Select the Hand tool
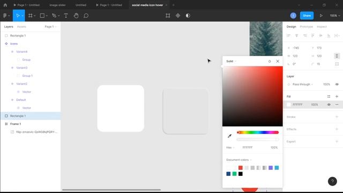The width and height of the screenshot is (343, 193). tap(76, 16)
